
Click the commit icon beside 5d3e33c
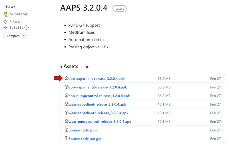(5, 27)
